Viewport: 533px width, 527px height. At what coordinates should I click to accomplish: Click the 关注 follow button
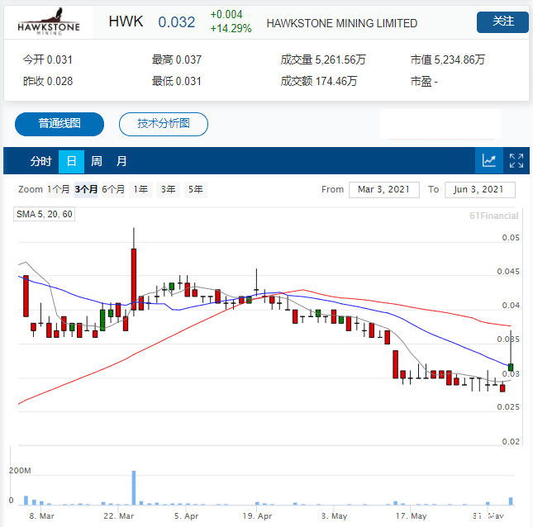[502, 21]
